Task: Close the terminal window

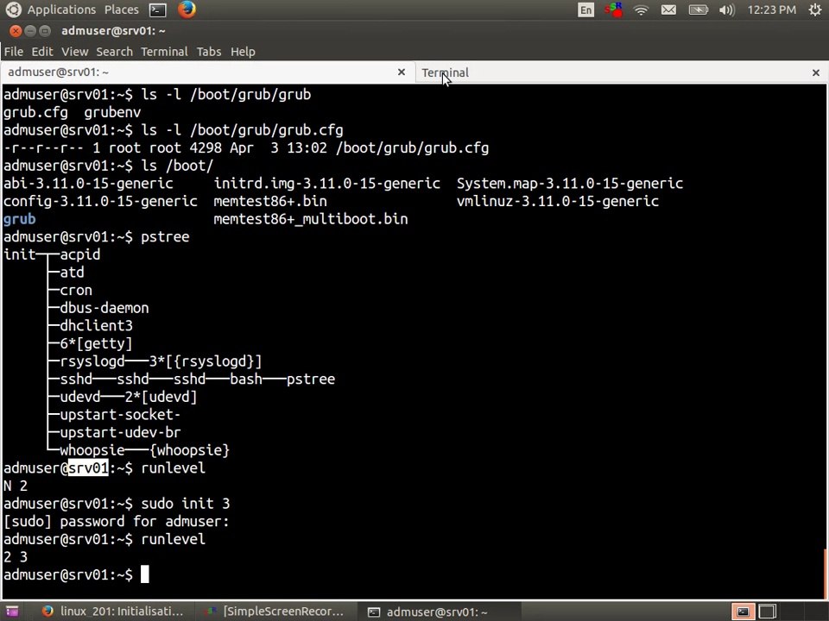Action: (16, 31)
